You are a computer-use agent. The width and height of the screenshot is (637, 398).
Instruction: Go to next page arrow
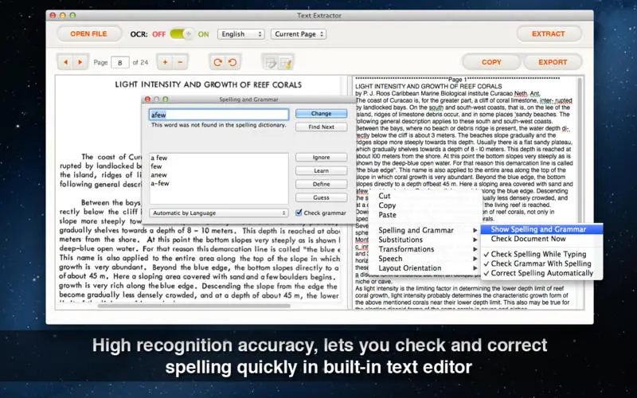(x=80, y=62)
